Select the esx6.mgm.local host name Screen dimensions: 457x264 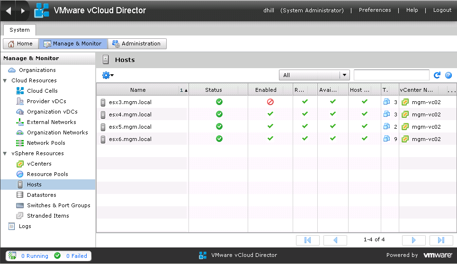[x=130, y=139]
